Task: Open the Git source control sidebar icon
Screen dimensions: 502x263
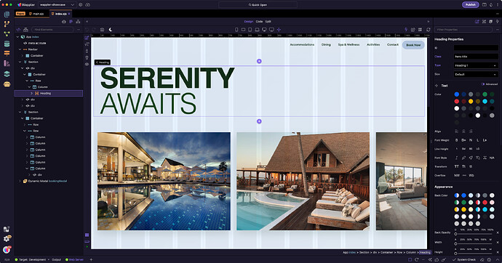Action: click(x=7, y=24)
